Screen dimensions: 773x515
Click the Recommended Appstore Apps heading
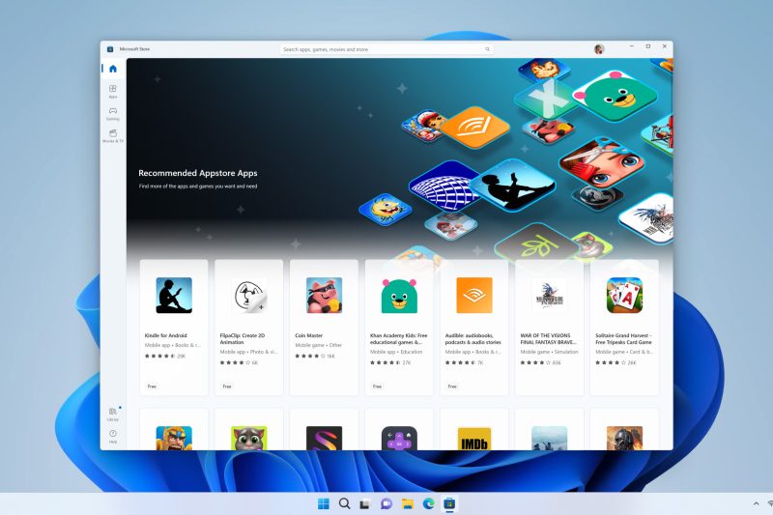[x=198, y=173]
